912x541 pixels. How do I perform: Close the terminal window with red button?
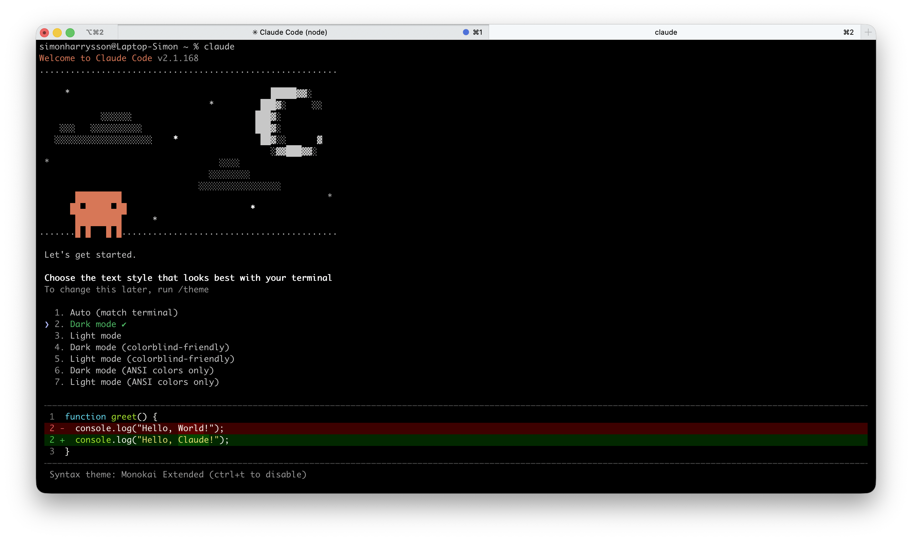pyautogui.click(x=44, y=33)
